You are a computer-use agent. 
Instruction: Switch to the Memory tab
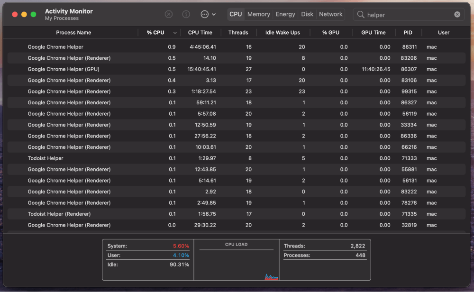[258, 14]
